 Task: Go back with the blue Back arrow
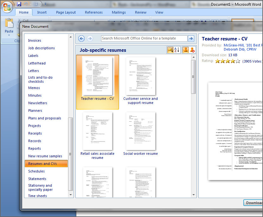[x=81, y=39]
